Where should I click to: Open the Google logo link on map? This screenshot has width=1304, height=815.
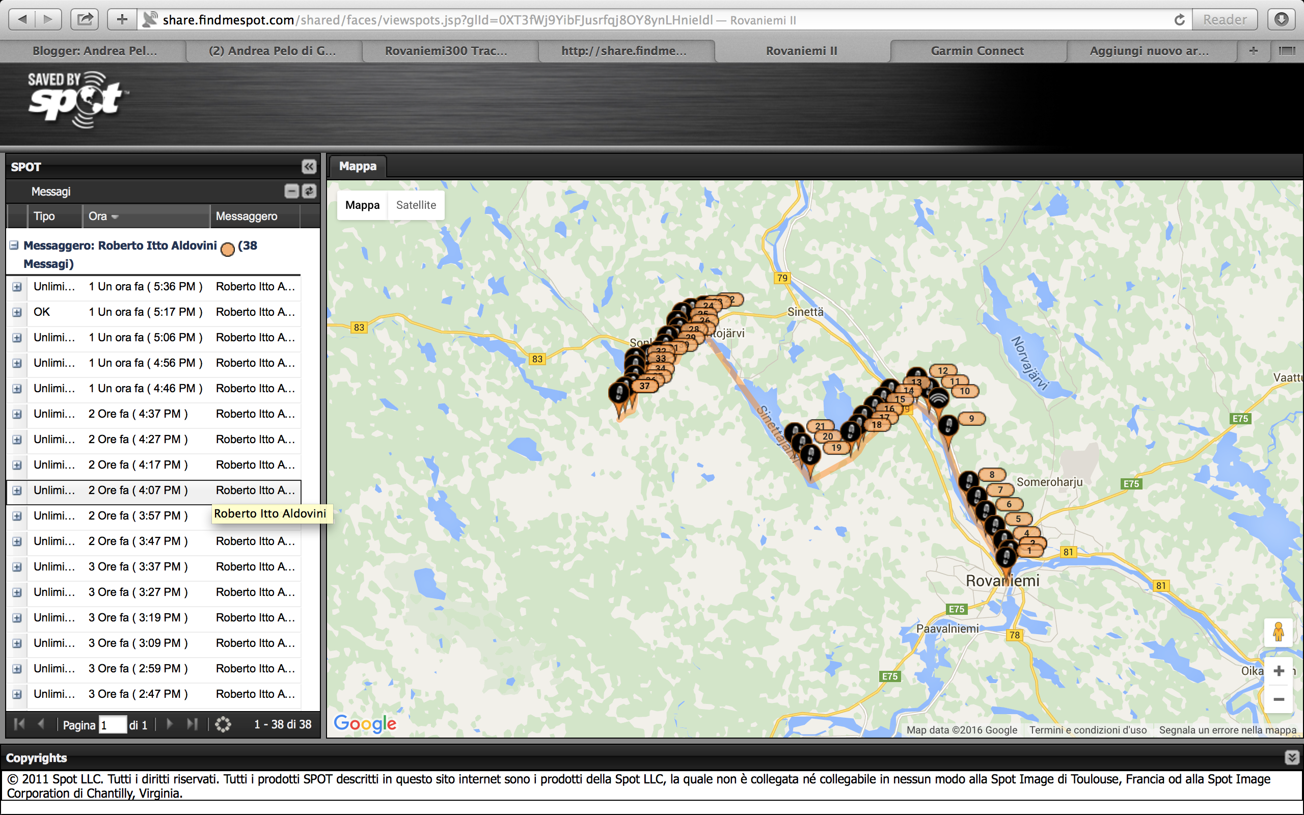pyautogui.click(x=365, y=724)
